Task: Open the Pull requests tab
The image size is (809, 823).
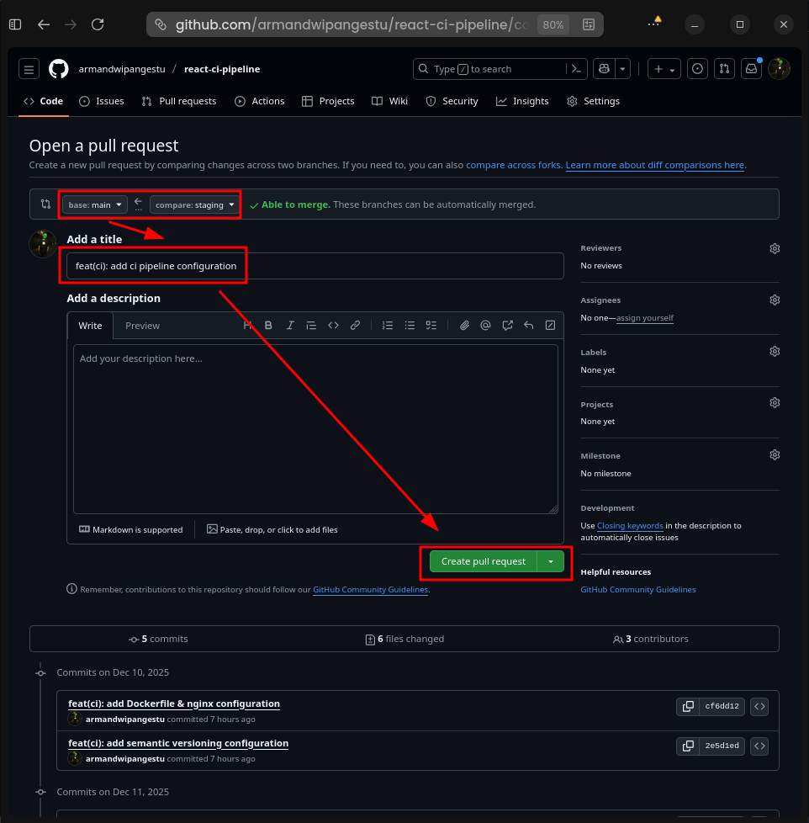Action: coord(180,101)
